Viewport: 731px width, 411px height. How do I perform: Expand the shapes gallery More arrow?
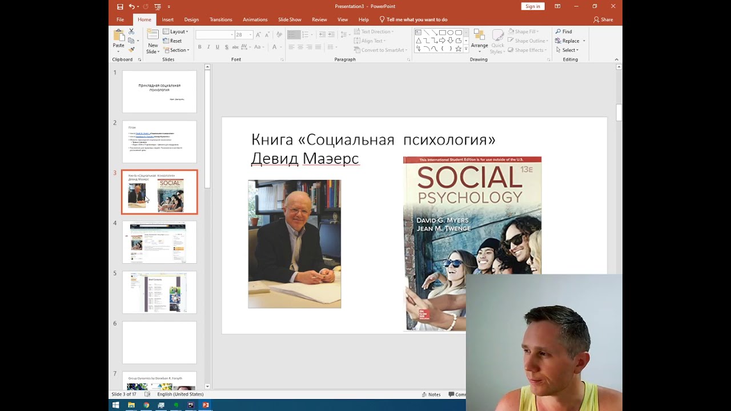[x=466, y=49]
